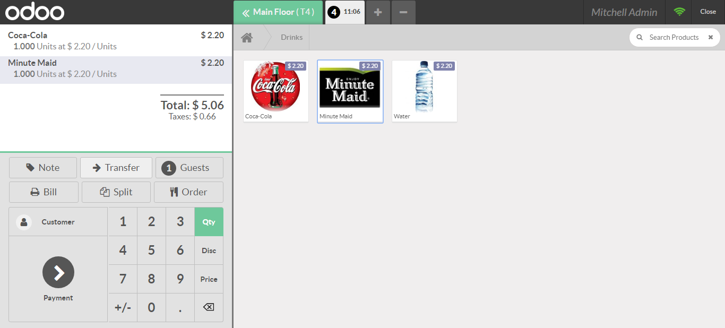Select order tab 4 at 11:06
The height and width of the screenshot is (328, 725).
click(344, 12)
